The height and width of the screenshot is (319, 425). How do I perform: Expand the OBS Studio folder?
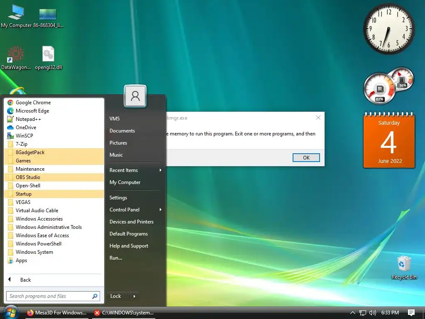click(x=54, y=177)
